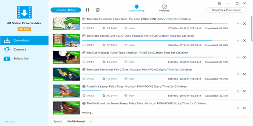
Task: Click Aladdin's Lamp progress bar
Action: 155,91
